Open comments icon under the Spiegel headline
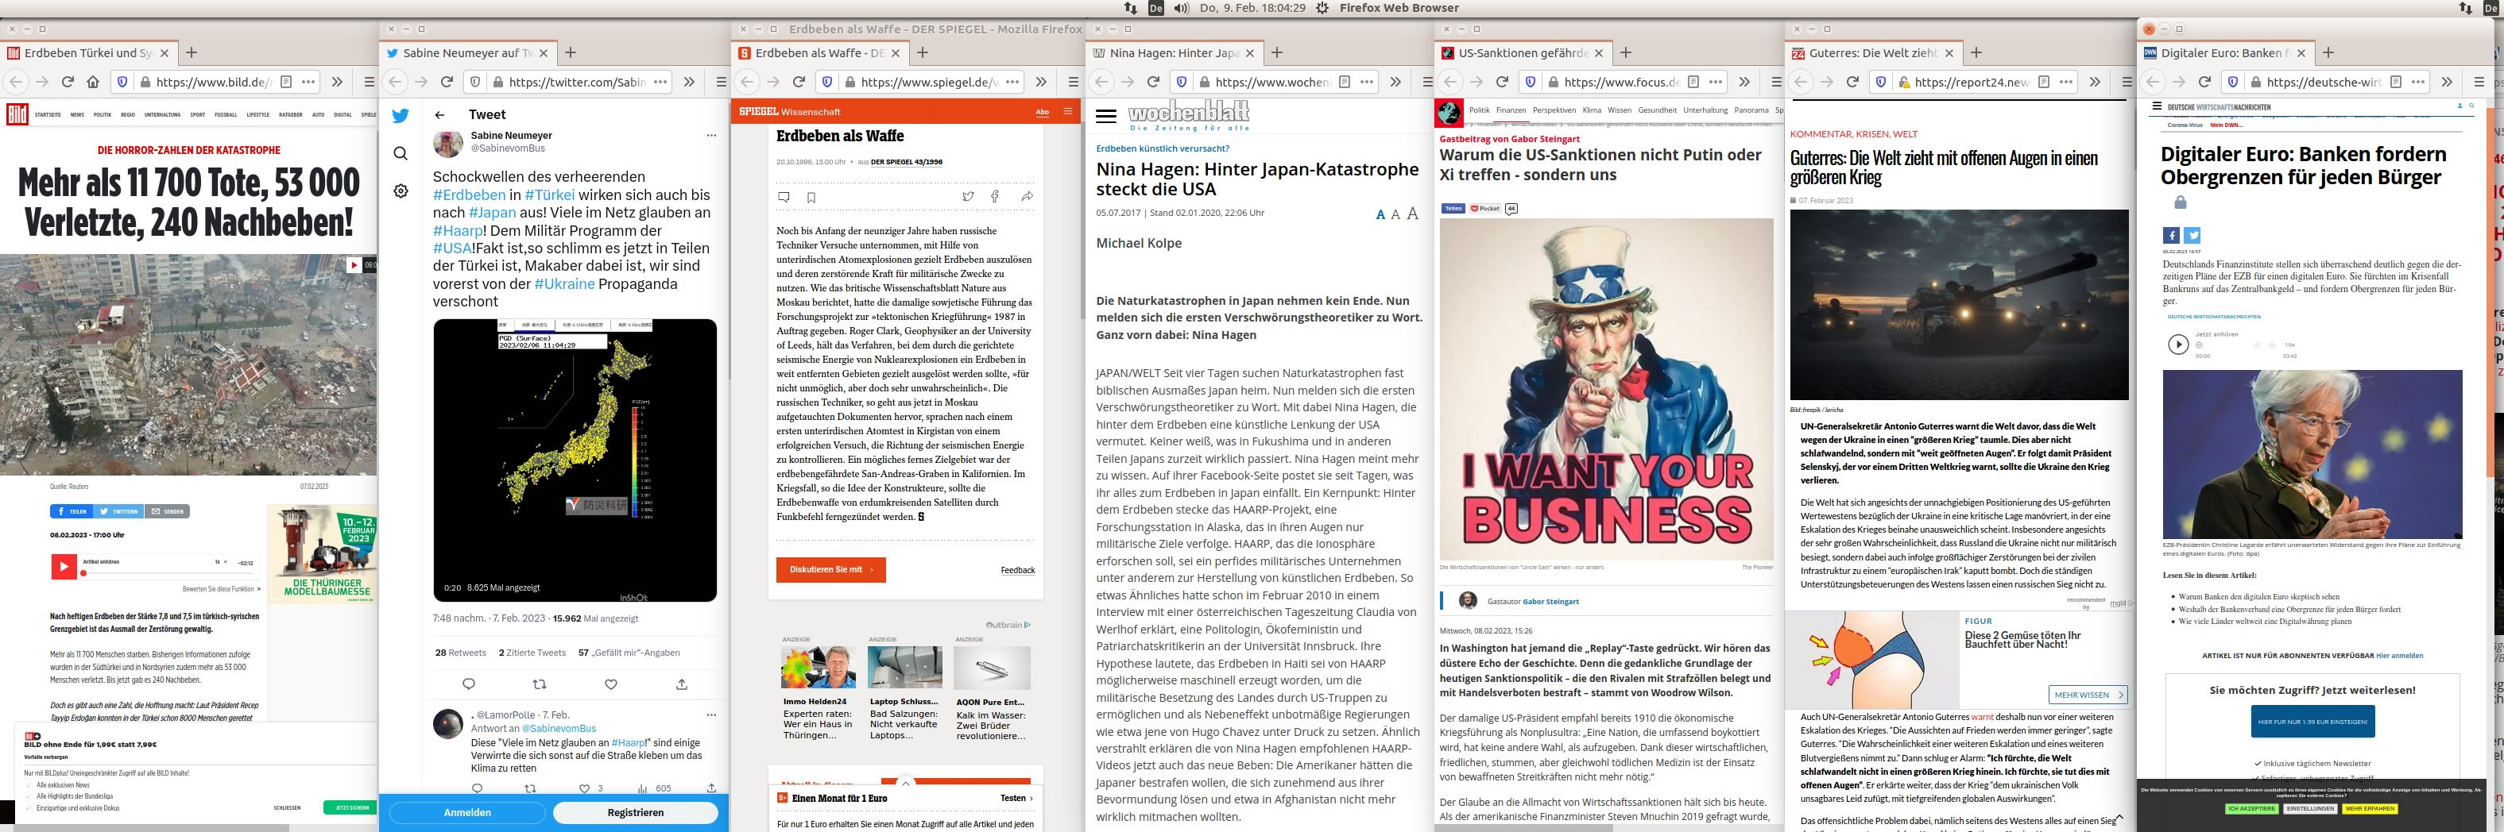 click(x=784, y=197)
